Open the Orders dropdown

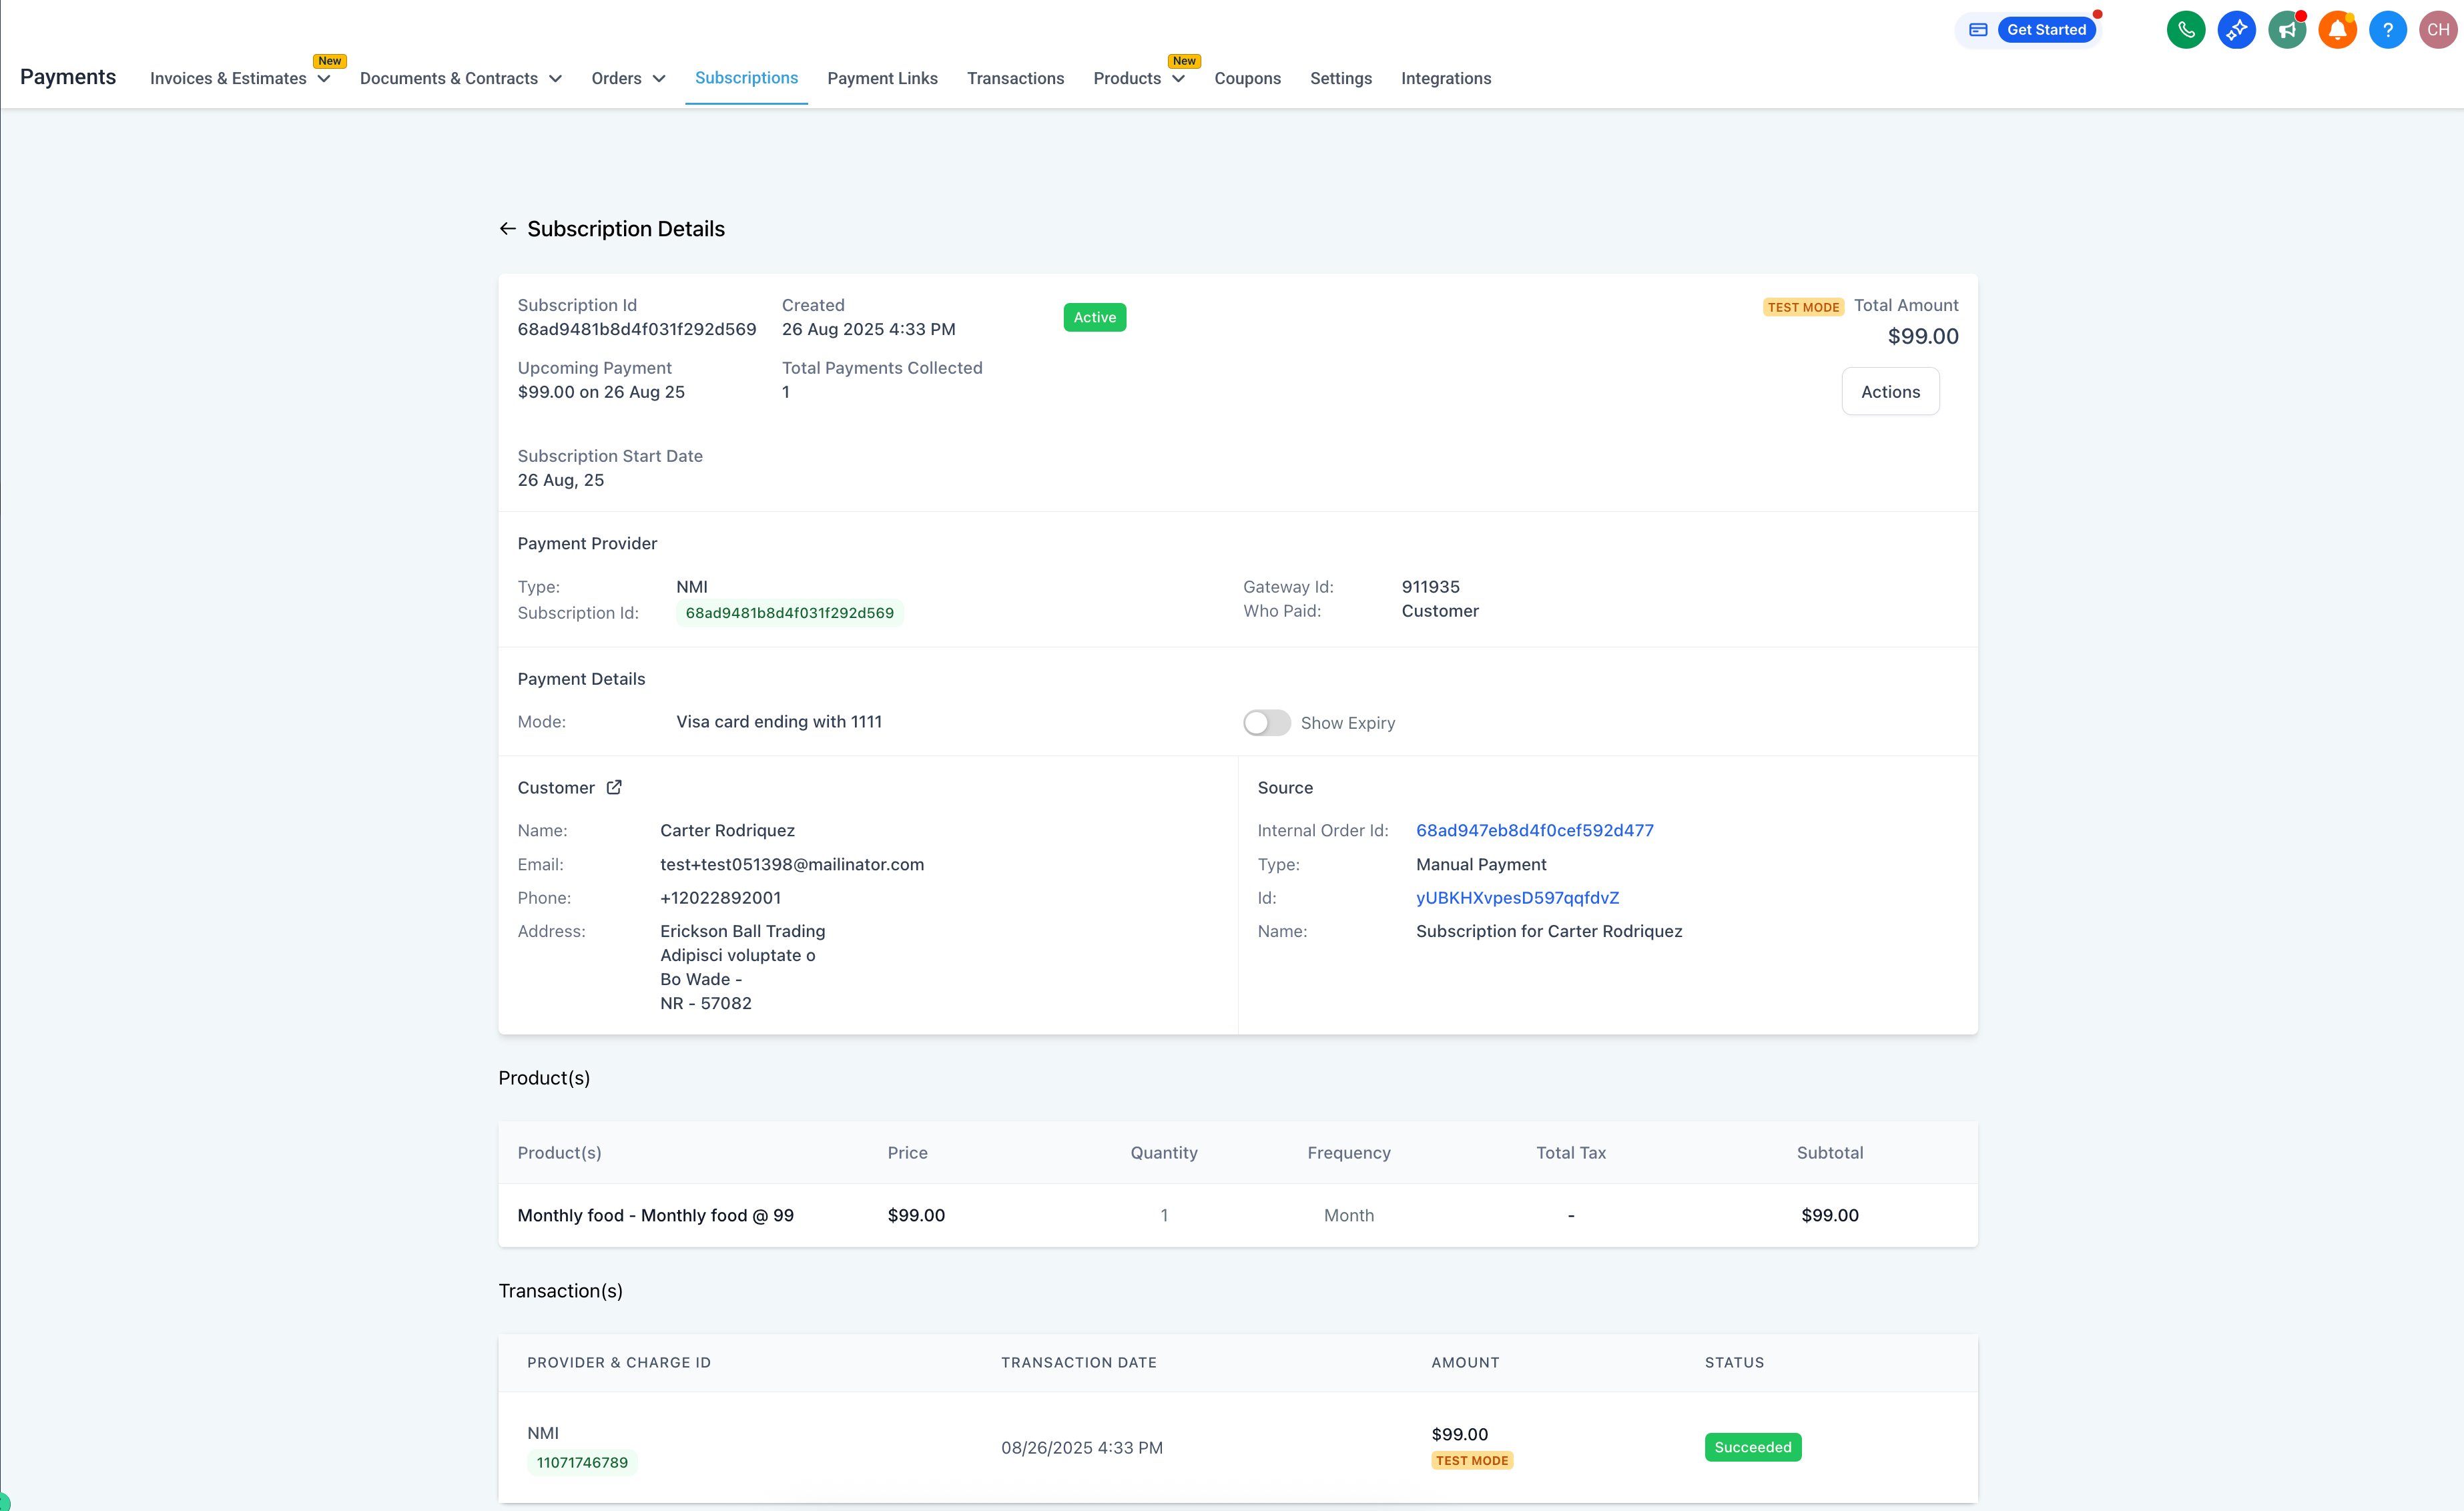[x=628, y=78]
